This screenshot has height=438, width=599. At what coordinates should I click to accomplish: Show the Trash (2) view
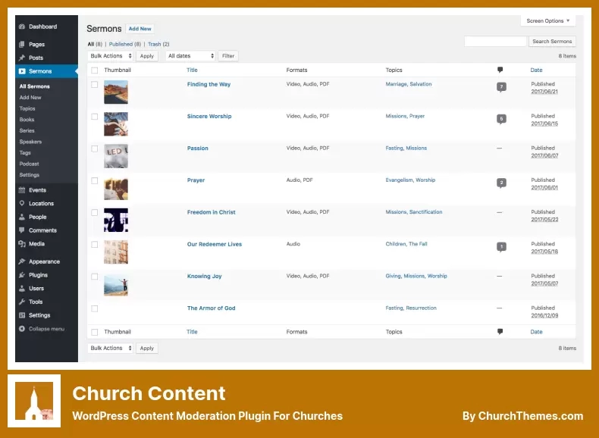point(158,44)
